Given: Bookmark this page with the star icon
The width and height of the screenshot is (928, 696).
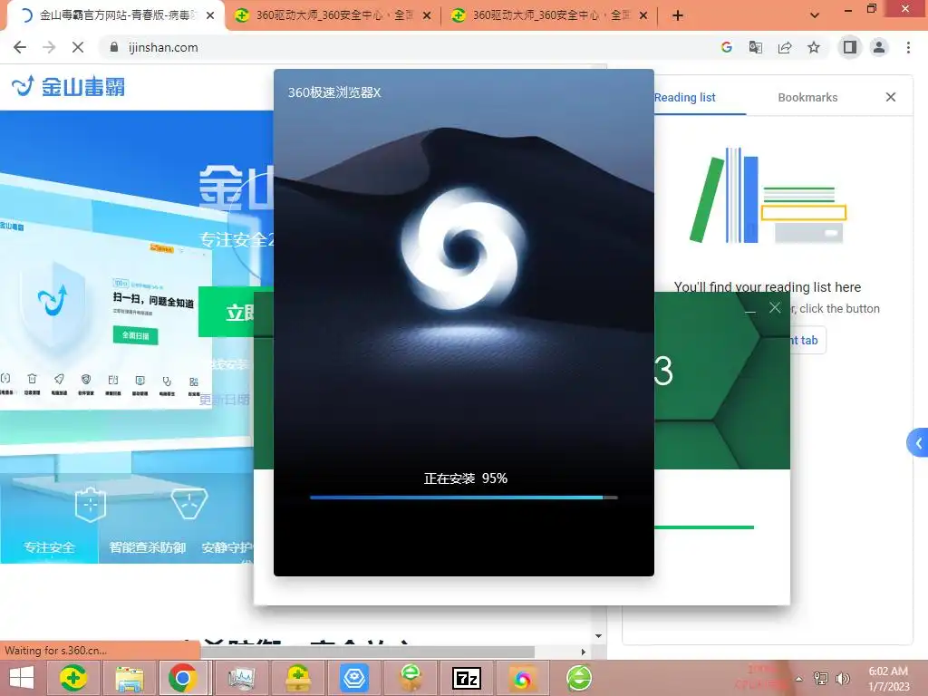Looking at the screenshot, I should [814, 47].
